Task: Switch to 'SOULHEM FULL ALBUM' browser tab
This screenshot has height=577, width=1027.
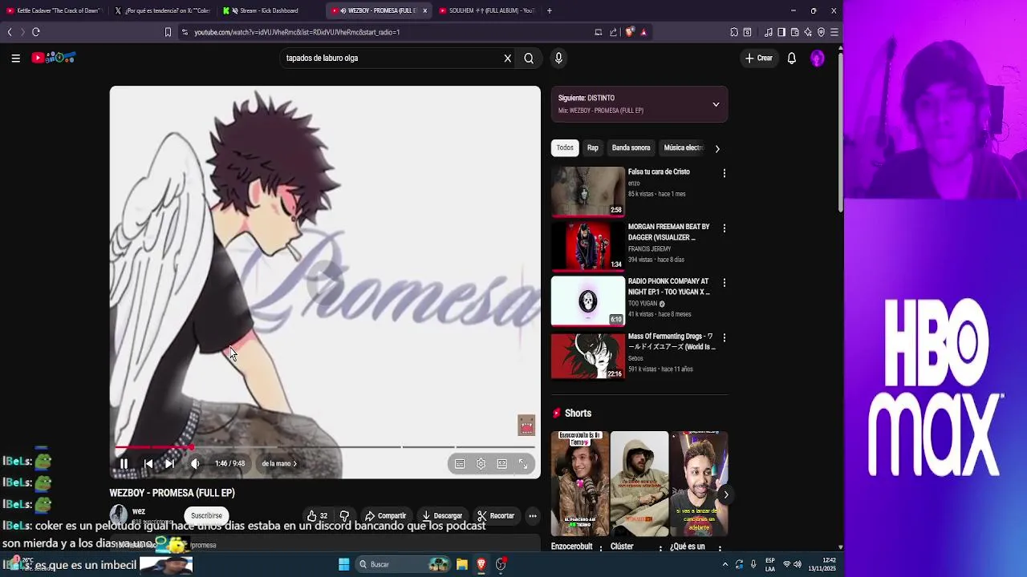Action: [486, 10]
